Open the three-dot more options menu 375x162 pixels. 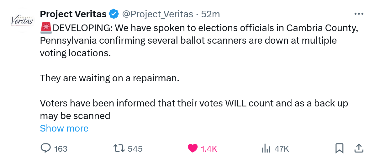[358, 14]
